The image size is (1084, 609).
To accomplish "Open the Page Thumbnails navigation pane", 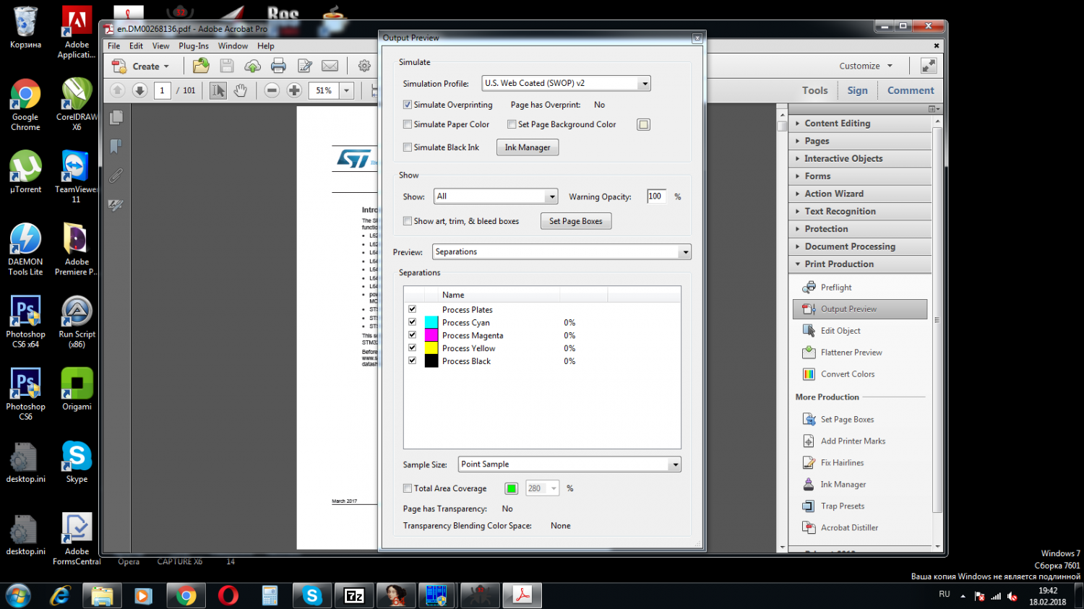I will (x=116, y=118).
